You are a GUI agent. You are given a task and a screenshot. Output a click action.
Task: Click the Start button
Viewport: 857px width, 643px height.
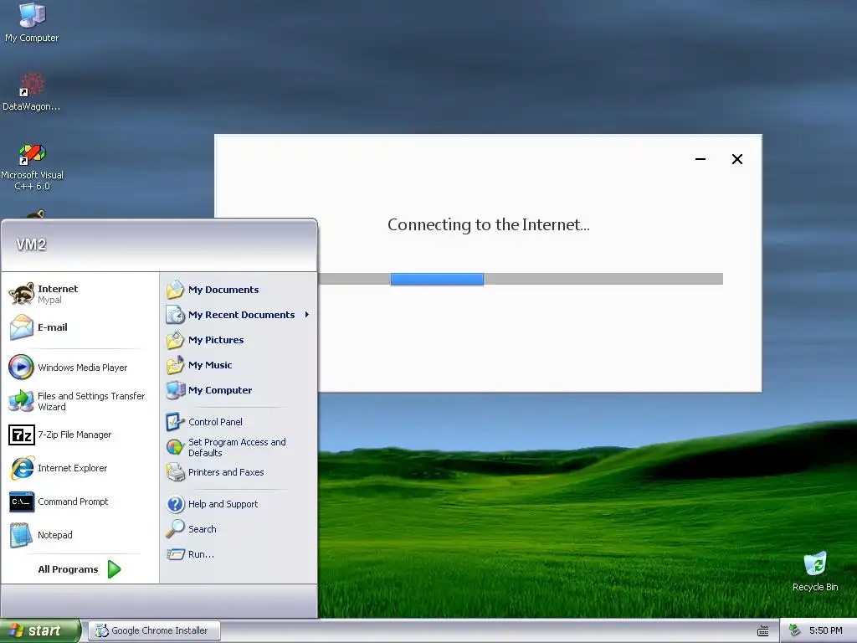pyautogui.click(x=40, y=631)
